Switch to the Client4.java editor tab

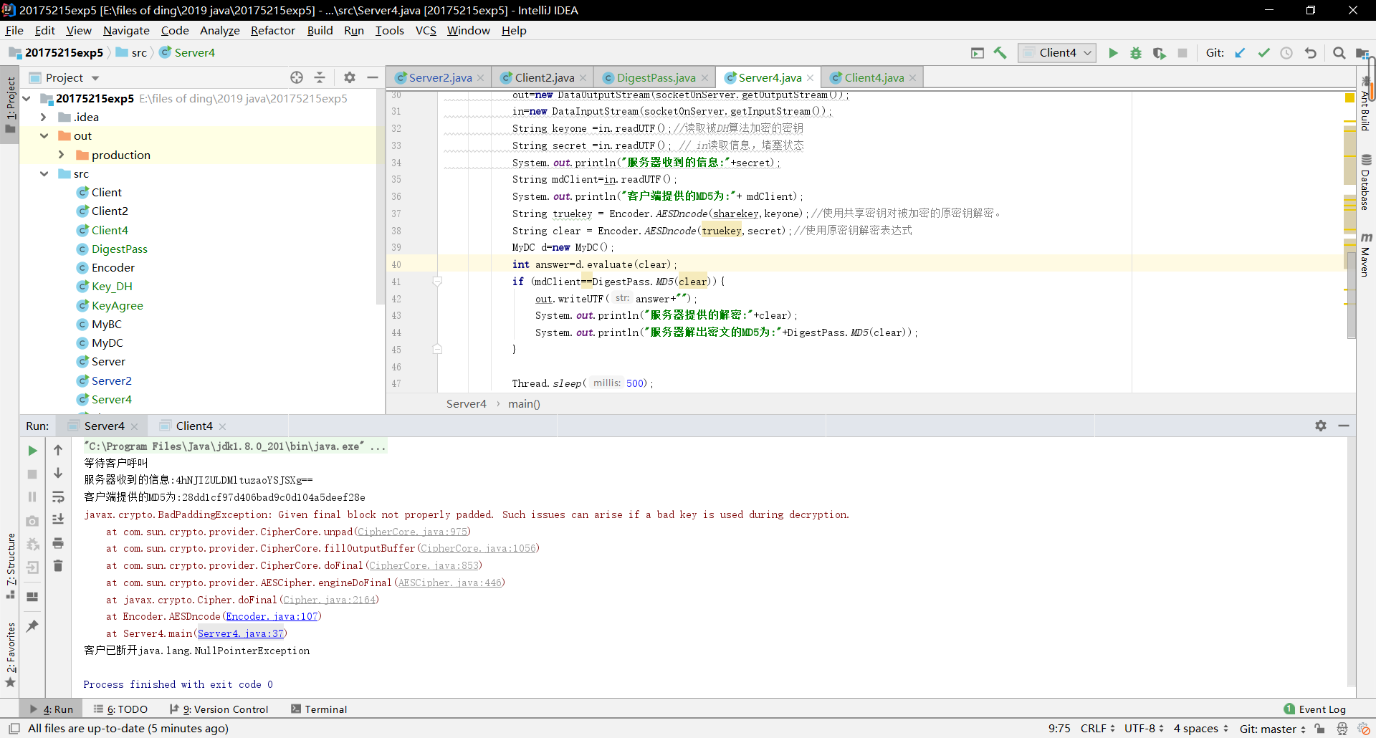click(874, 77)
